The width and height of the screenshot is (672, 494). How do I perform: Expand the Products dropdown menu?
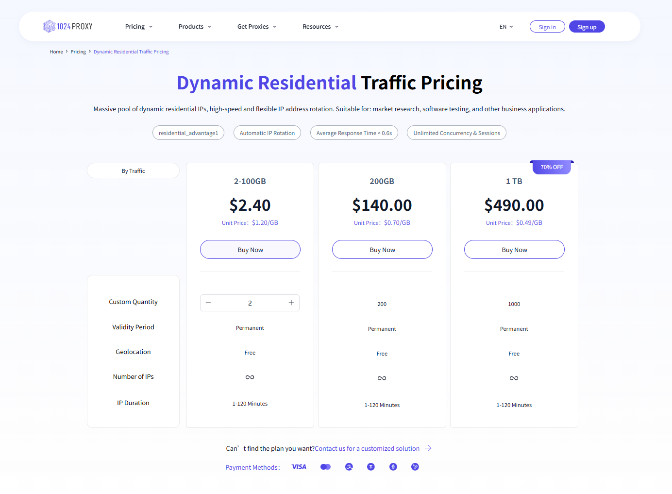[195, 27]
